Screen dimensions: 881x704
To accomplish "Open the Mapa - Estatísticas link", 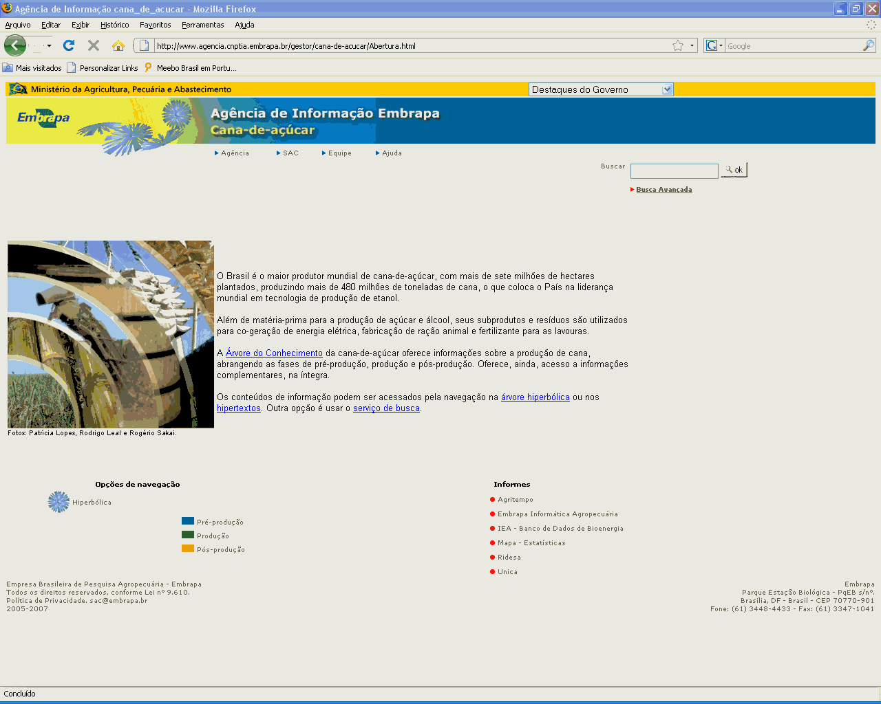I will (x=531, y=543).
